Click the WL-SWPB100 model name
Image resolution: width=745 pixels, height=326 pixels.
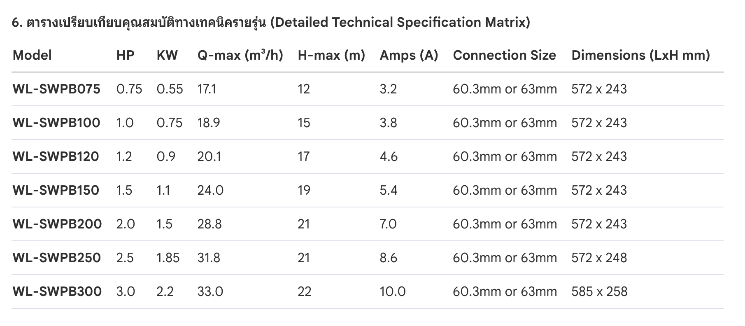click(x=56, y=123)
